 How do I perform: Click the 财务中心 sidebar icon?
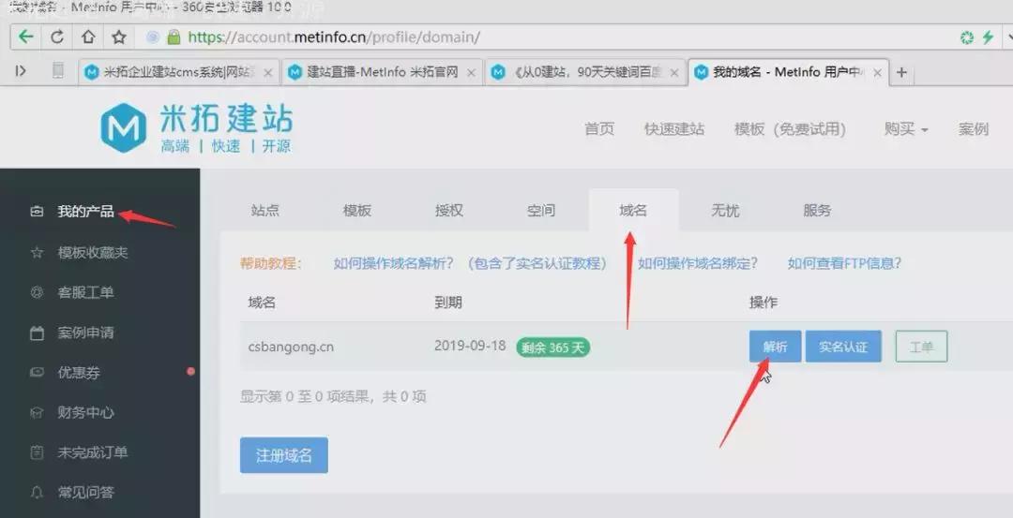point(37,412)
